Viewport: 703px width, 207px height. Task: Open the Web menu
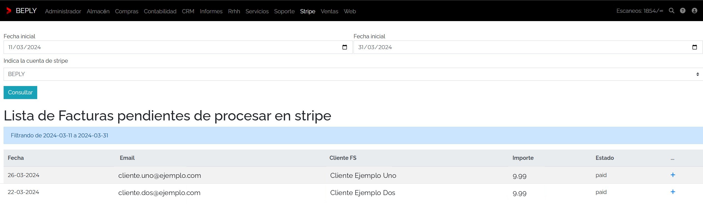tap(350, 11)
